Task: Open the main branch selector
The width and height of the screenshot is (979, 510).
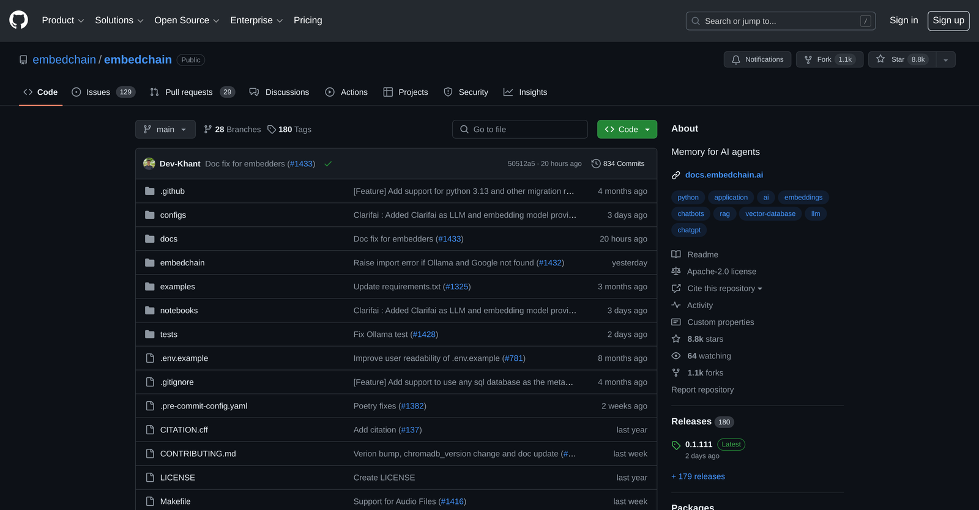Action: coord(165,129)
